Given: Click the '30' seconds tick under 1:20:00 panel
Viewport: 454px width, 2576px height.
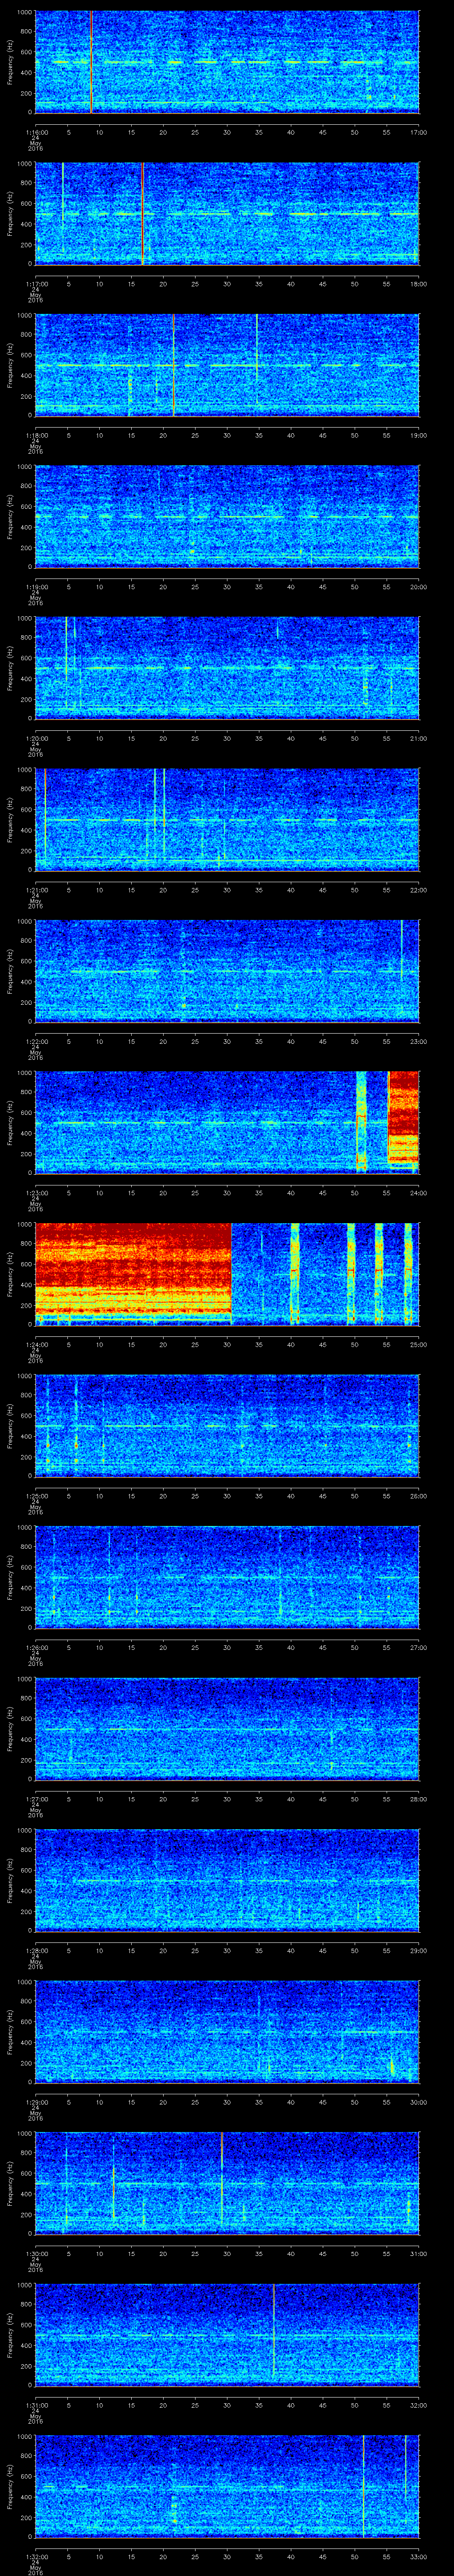Looking at the screenshot, I should 227,738.
